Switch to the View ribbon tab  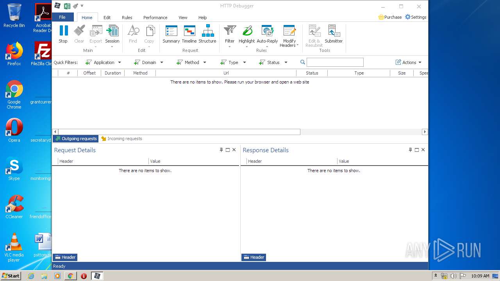[x=183, y=18]
